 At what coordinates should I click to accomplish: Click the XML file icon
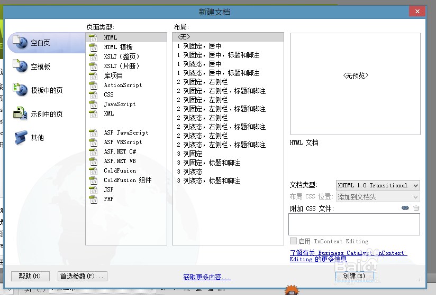(x=94, y=113)
